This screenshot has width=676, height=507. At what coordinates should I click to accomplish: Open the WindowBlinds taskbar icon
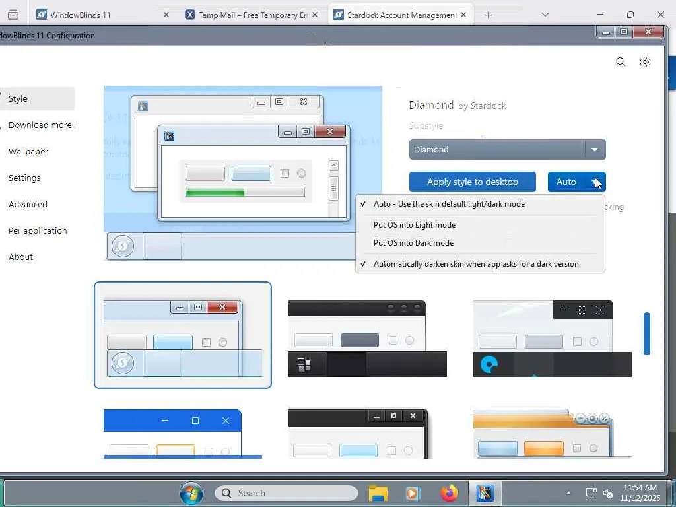tap(485, 492)
